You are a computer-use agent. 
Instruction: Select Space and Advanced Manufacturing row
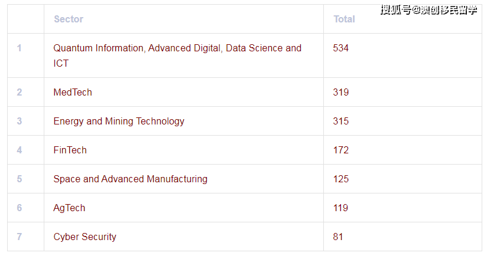point(130,179)
